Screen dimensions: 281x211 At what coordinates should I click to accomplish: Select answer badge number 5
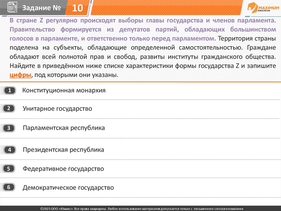tap(9, 169)
